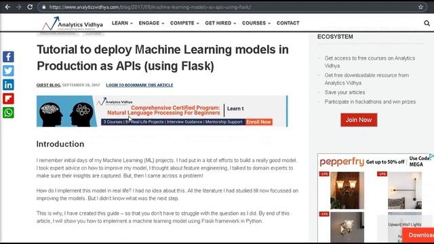Viewport: 434px width, 244px height.
Task: Click the browser forward arrow
Action: pos(18,7)
